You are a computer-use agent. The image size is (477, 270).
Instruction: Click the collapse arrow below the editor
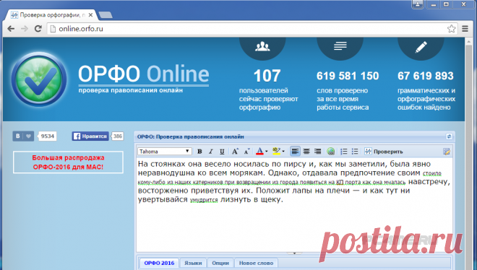pyautogui.click(x=294, y=253)
